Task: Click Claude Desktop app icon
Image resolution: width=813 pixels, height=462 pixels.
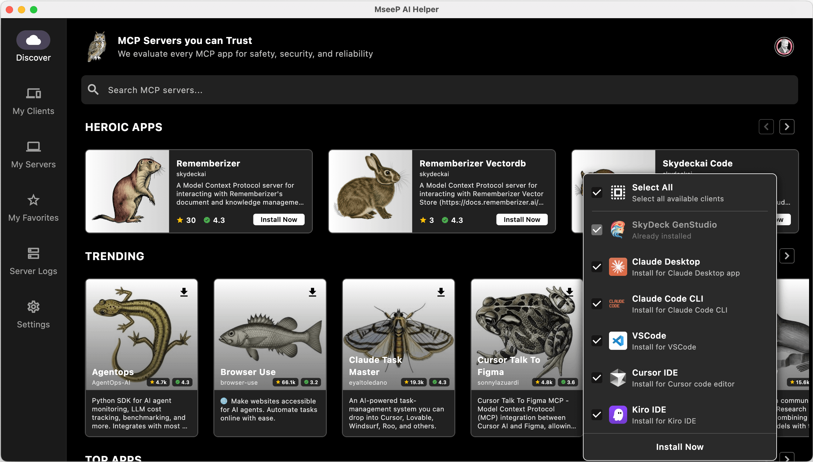Action: coord(618,267)
